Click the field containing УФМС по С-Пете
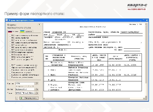Screen dimensions: 153x112 click(25, 93)
